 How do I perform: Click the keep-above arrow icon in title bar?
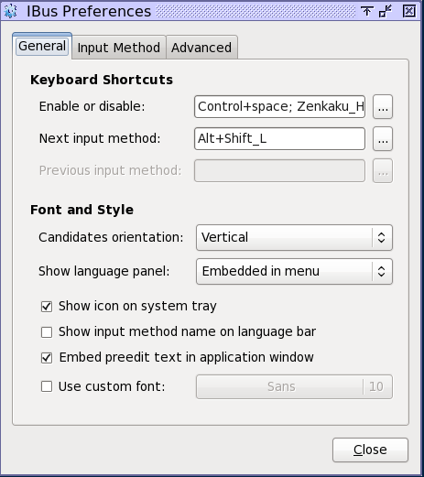click(366, 11)
